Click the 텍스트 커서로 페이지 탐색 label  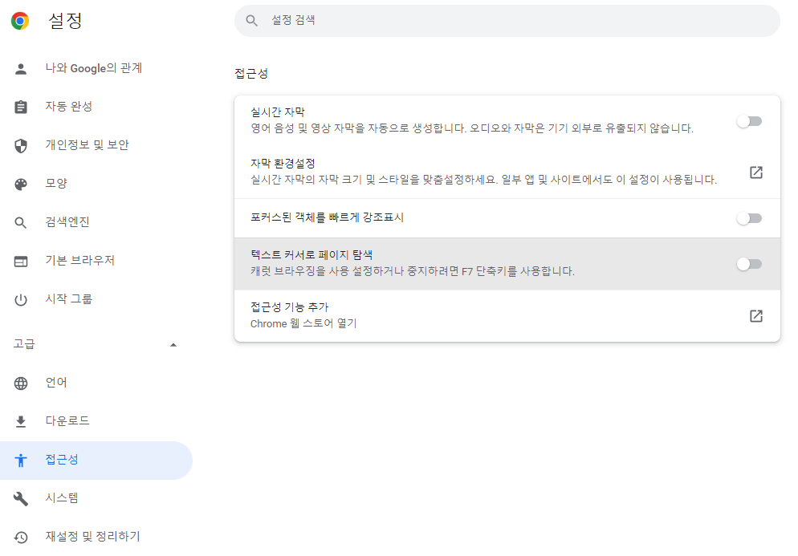tap(311, 255)
